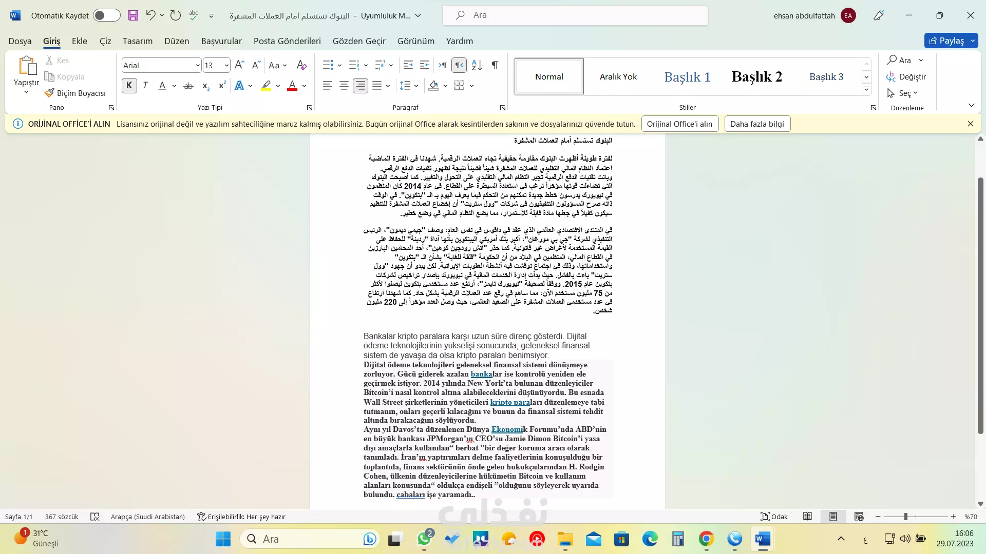Toggle Bold (K) formatting
The height and width of the screenshot is (554, 986).
[129, 86]
